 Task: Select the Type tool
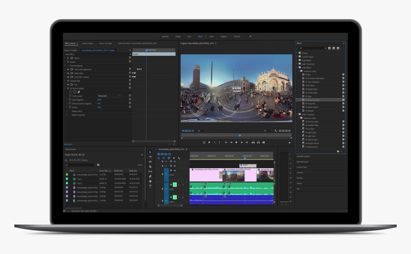(150, 186)
